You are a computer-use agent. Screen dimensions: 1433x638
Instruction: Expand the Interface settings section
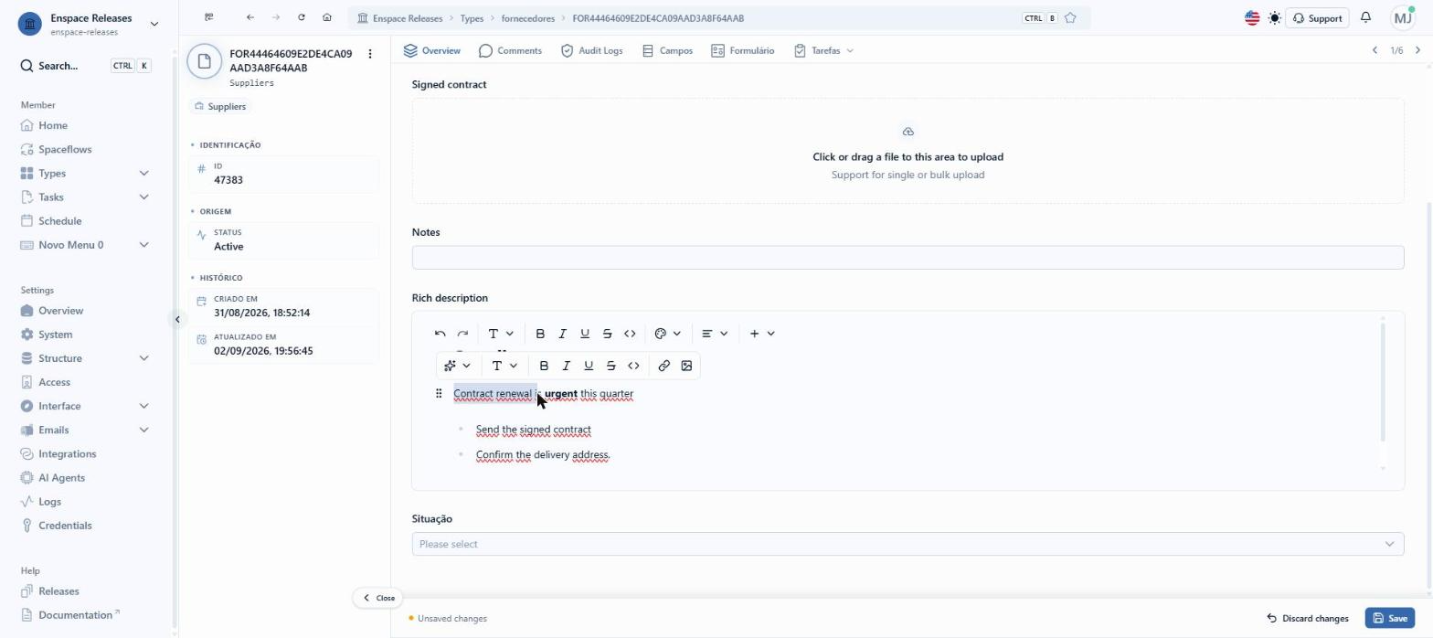143,406
